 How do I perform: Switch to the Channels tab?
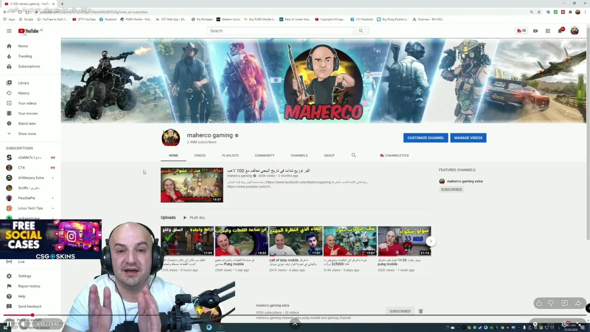299,155
